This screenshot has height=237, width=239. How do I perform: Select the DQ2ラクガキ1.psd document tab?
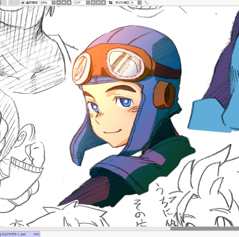[20, 234]
